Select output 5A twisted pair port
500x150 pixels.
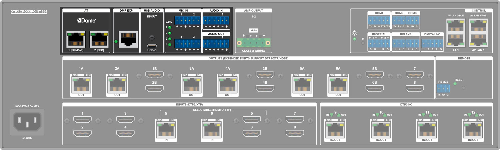click(x=302, y=85)
